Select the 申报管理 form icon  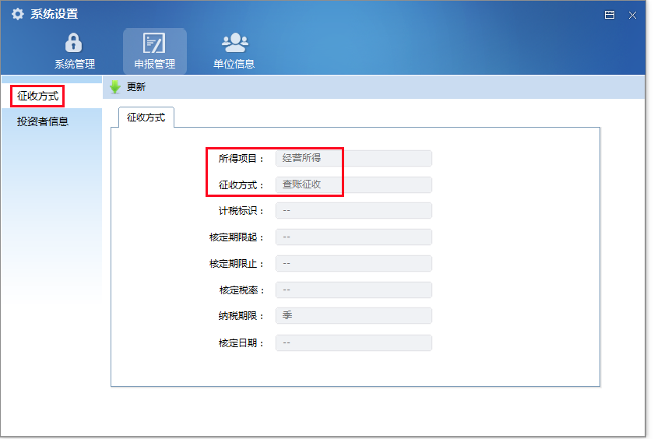pyautogui.click(x=154, y=43)
